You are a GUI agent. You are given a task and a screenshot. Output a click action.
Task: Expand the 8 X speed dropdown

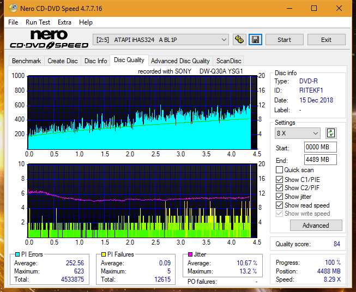point(298,133)
